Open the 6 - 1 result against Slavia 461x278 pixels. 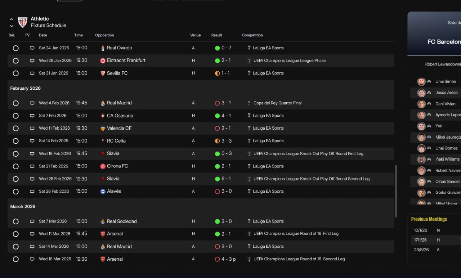[x=226, y=179]
